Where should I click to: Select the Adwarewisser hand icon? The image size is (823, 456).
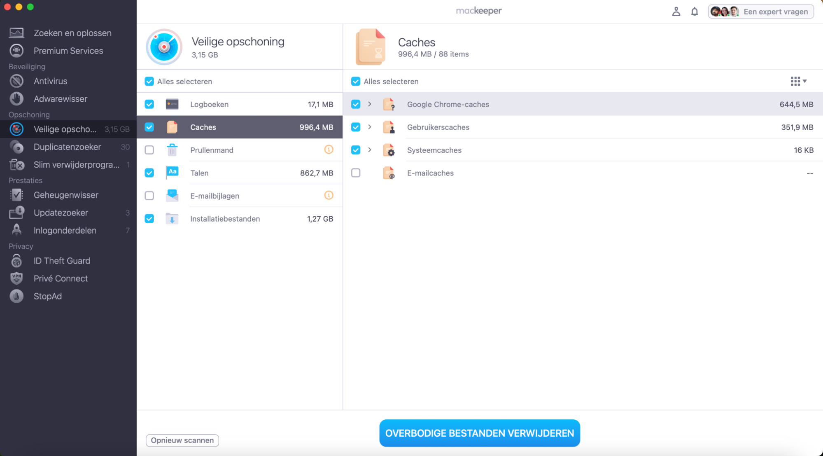[16, 99]
